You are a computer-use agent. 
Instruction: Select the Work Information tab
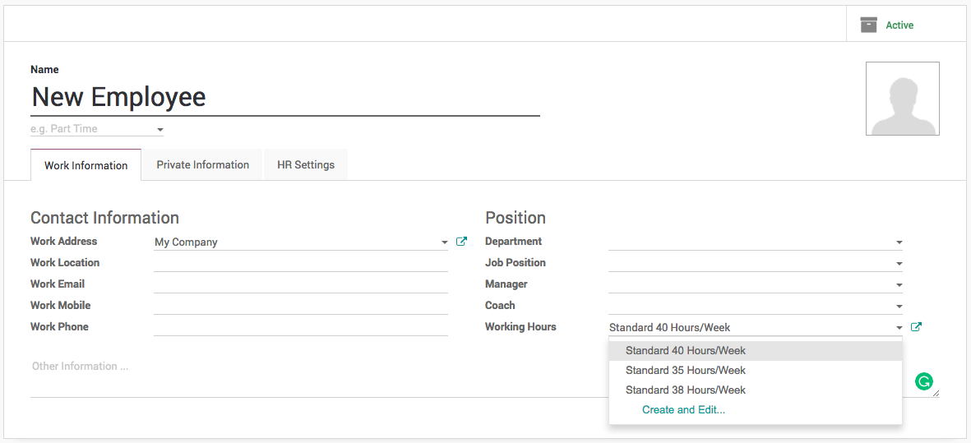tap(86, 165)
